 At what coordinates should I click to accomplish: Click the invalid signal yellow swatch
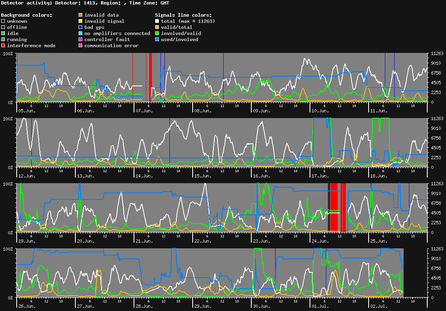(81, 21)
